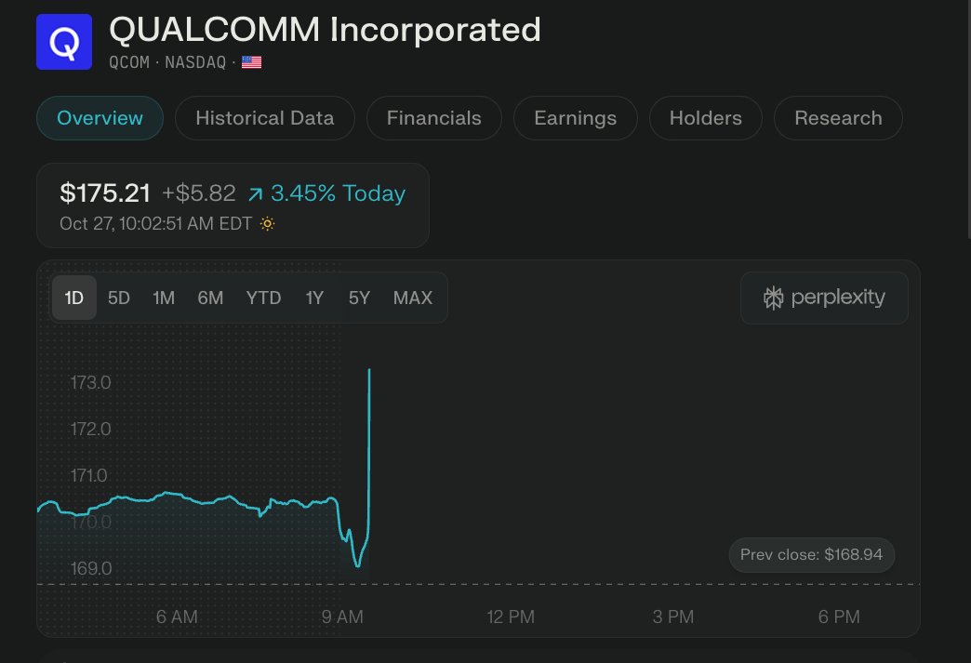Viewport: 971px width, 663px height.
Task: Open the Financials tab
Action: (x=434, y=118)
